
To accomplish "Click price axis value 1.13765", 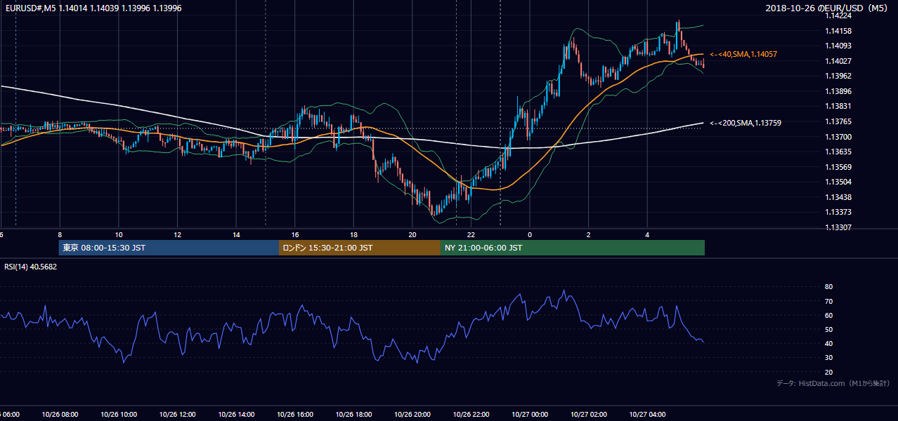I will (x=838, y=121).
